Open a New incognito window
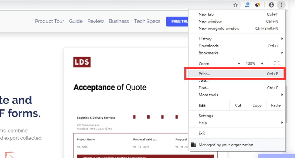The height and width of the screenshot is (158, 295). click(x=219, y=29)
